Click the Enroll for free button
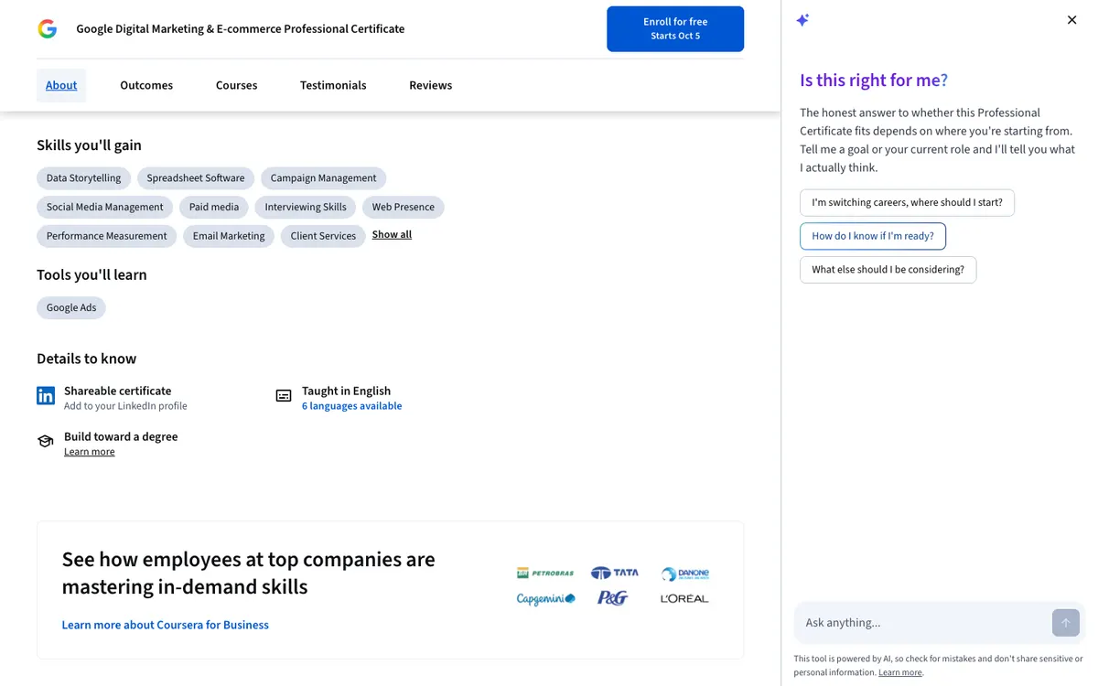The image size is (1098, 686). 675,28
